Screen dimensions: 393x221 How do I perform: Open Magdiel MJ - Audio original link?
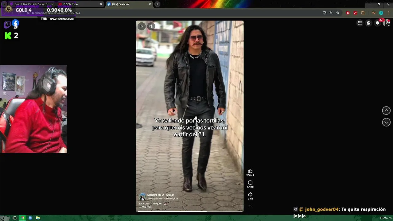pos(163,199)
